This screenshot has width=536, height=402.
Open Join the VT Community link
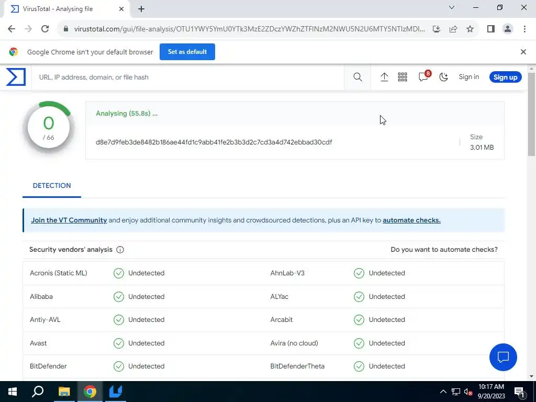(69, 220)
